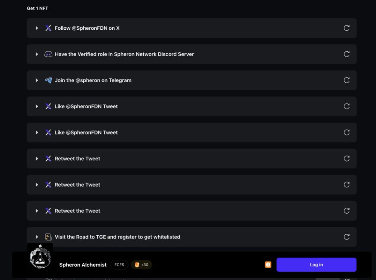The image size is (376, 280).
Task: Expand the Discord Verified role task
Action: 37,54
